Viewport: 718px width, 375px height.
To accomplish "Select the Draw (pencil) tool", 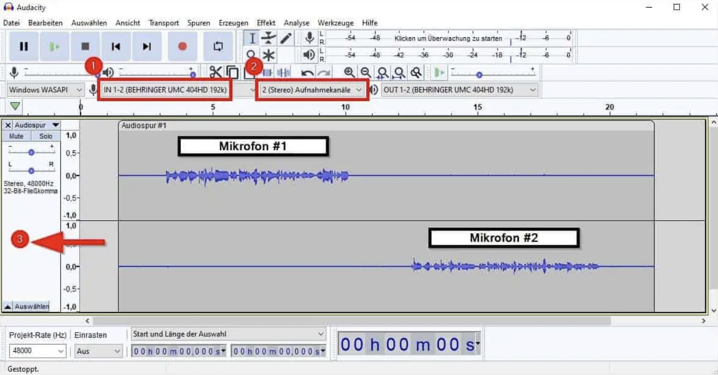I will click(285, 39).
